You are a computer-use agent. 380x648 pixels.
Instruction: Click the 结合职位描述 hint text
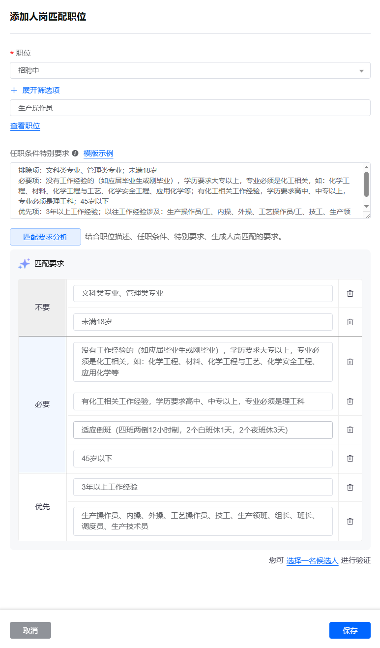click(x=184, y=237)
